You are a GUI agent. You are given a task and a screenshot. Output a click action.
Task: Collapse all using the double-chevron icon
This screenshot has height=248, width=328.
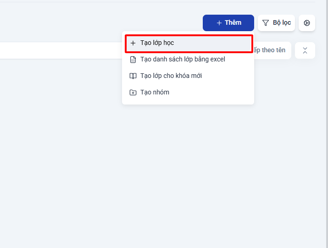point(305,50)
